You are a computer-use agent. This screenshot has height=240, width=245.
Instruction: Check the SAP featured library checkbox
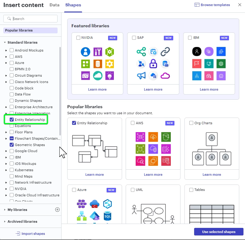134,38
